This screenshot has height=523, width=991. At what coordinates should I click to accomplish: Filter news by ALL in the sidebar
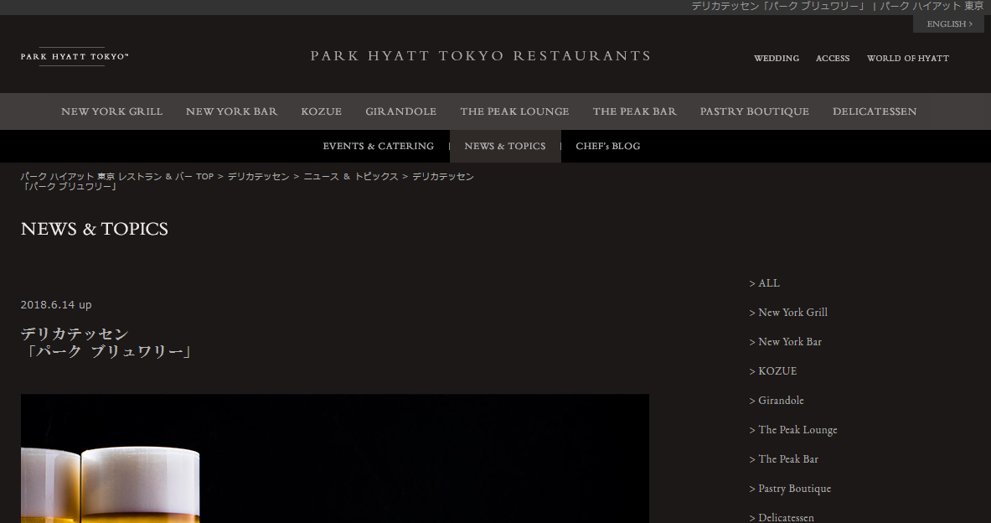tap(764, 283)
